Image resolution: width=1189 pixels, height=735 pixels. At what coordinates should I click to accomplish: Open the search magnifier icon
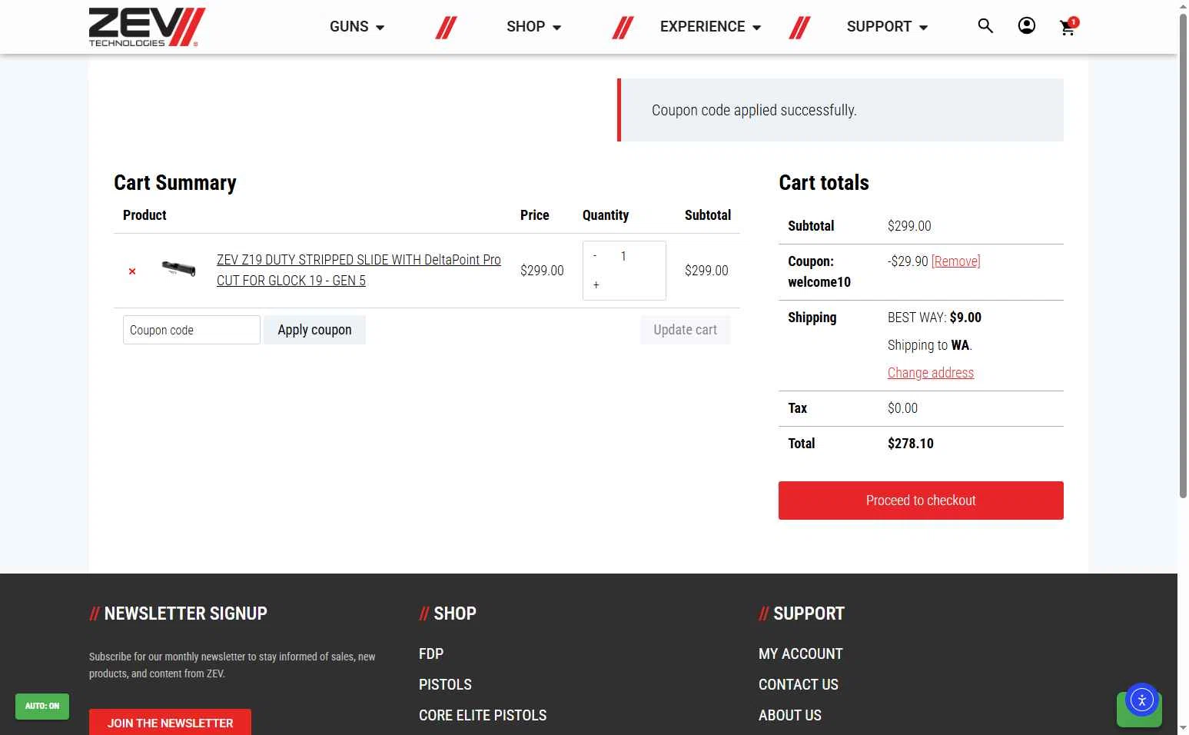click(x=985, y=26)
